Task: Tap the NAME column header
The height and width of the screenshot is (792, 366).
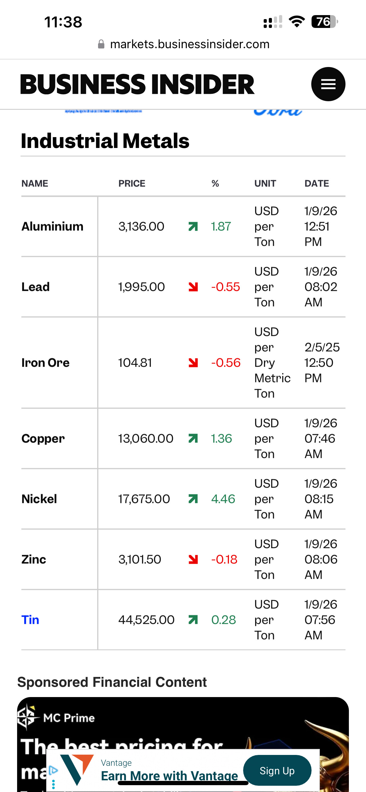Action: click(x=35, y=184)
